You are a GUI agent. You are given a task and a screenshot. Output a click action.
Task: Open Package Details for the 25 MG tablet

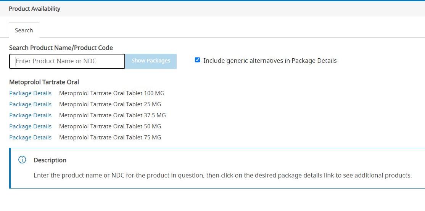click(x=30, y=104)
